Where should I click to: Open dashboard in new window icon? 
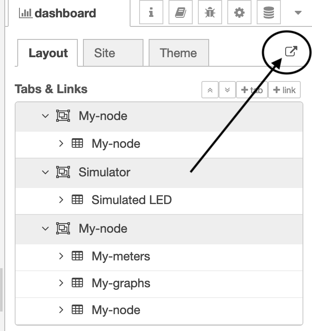291,51
